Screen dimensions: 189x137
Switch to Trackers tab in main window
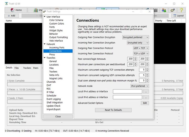[x=27, y=68]
